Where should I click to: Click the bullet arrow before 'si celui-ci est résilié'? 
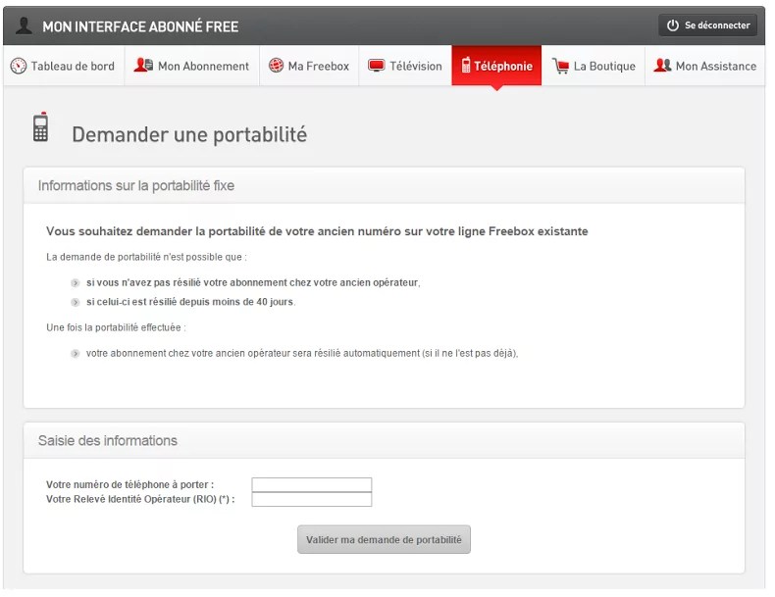[76, 302]
